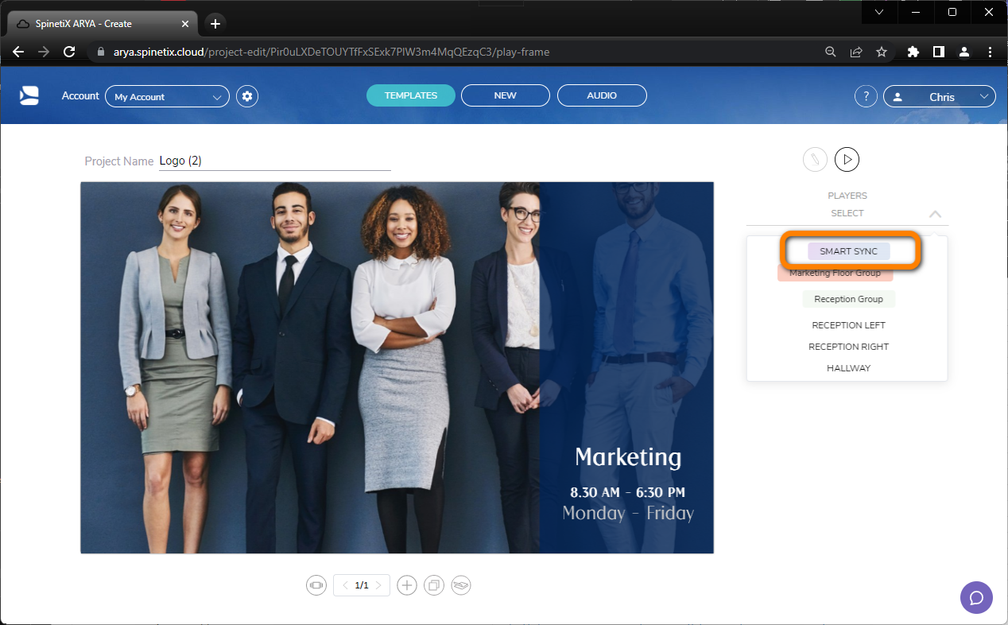
Task: Select the Marketing Floor Group player
Action: (x=835, y=273)
